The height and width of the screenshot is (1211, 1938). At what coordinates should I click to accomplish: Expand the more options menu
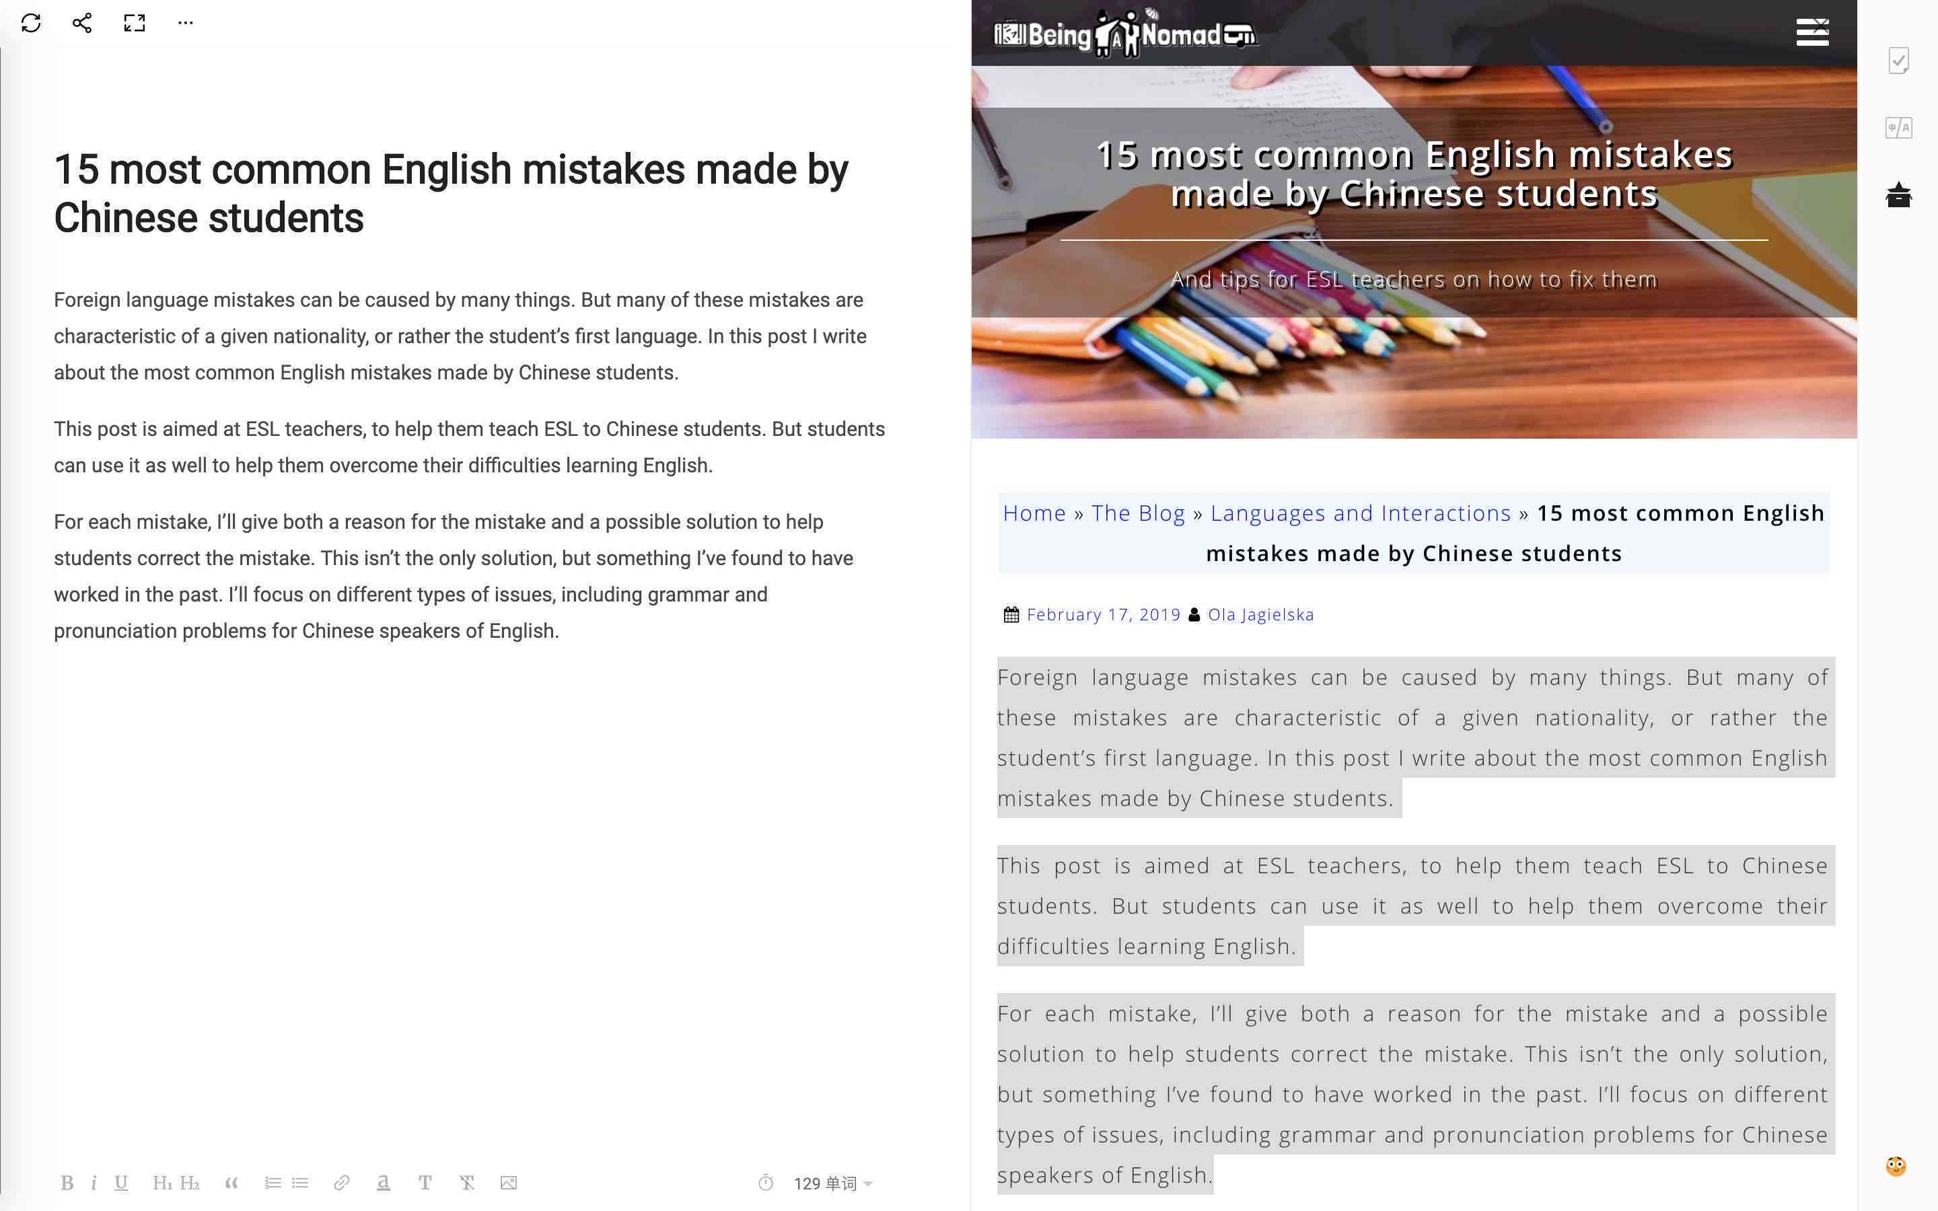[x=186, y=24]
